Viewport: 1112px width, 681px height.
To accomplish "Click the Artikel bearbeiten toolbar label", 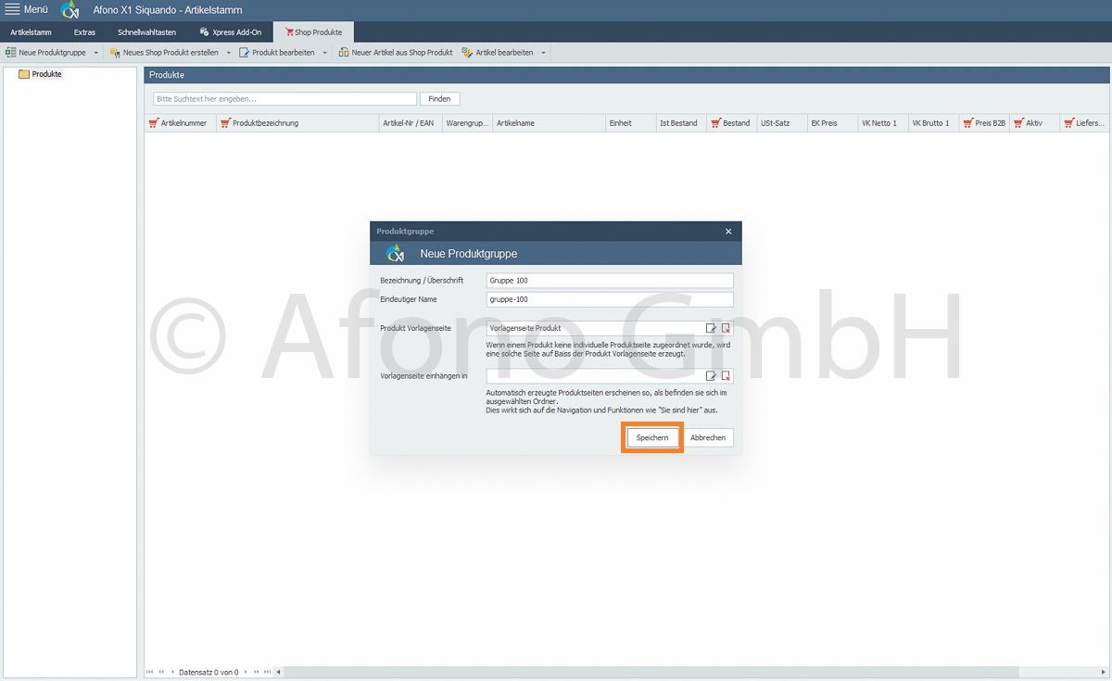I will click(x=504, y=53).
